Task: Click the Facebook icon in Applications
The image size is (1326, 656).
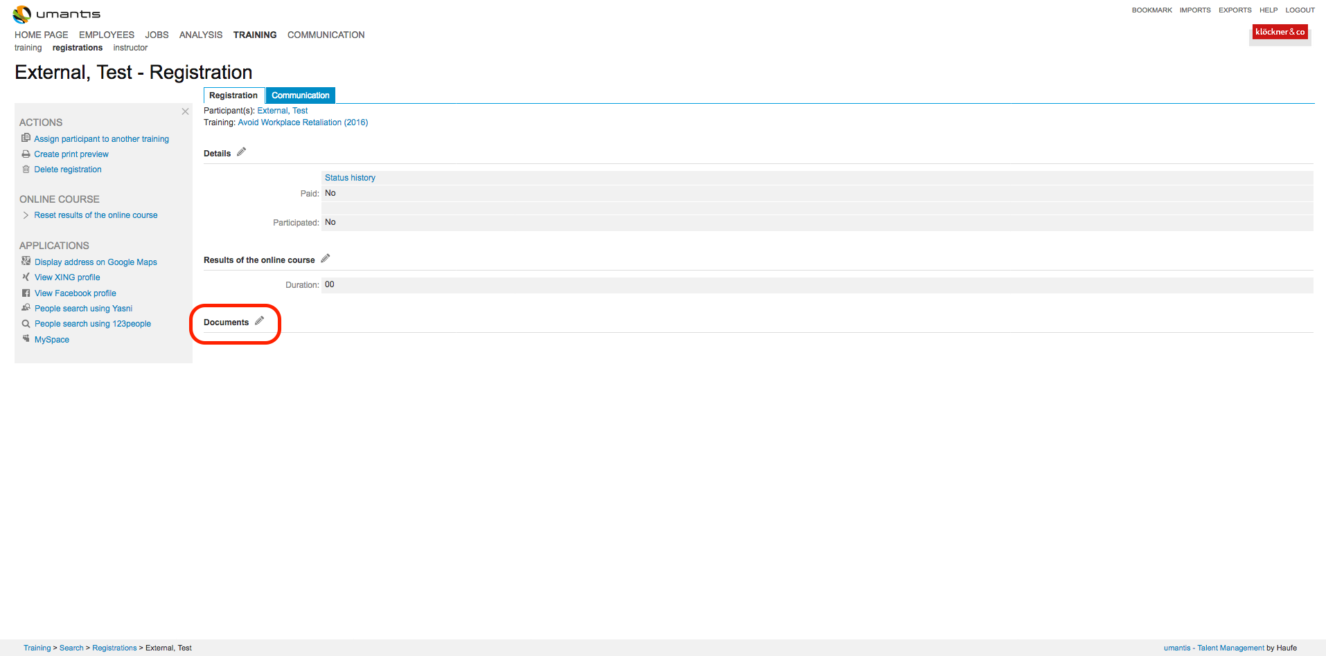Action: pos(26,293)
